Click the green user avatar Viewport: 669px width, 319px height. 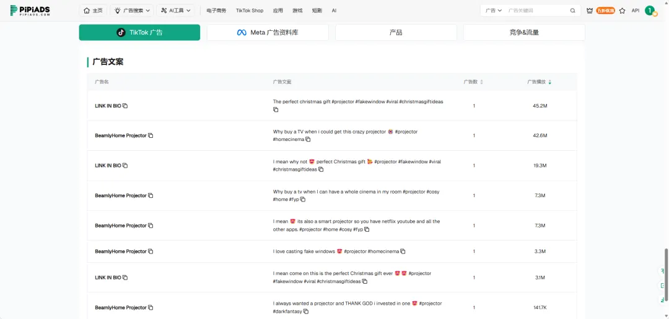tap(649, 11)
